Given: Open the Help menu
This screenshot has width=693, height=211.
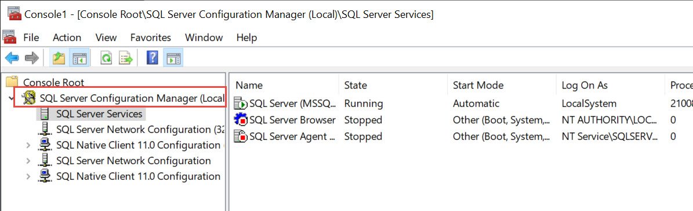Looking at the screenshot, I should [x=246, y=38].
